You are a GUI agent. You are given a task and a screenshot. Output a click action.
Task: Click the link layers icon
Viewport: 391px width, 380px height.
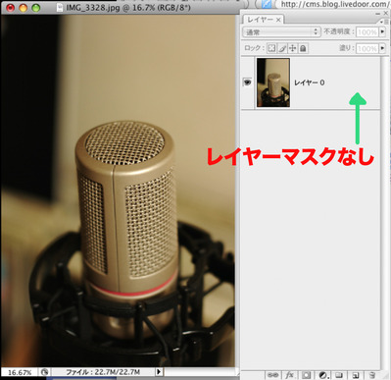click(272, 375)
